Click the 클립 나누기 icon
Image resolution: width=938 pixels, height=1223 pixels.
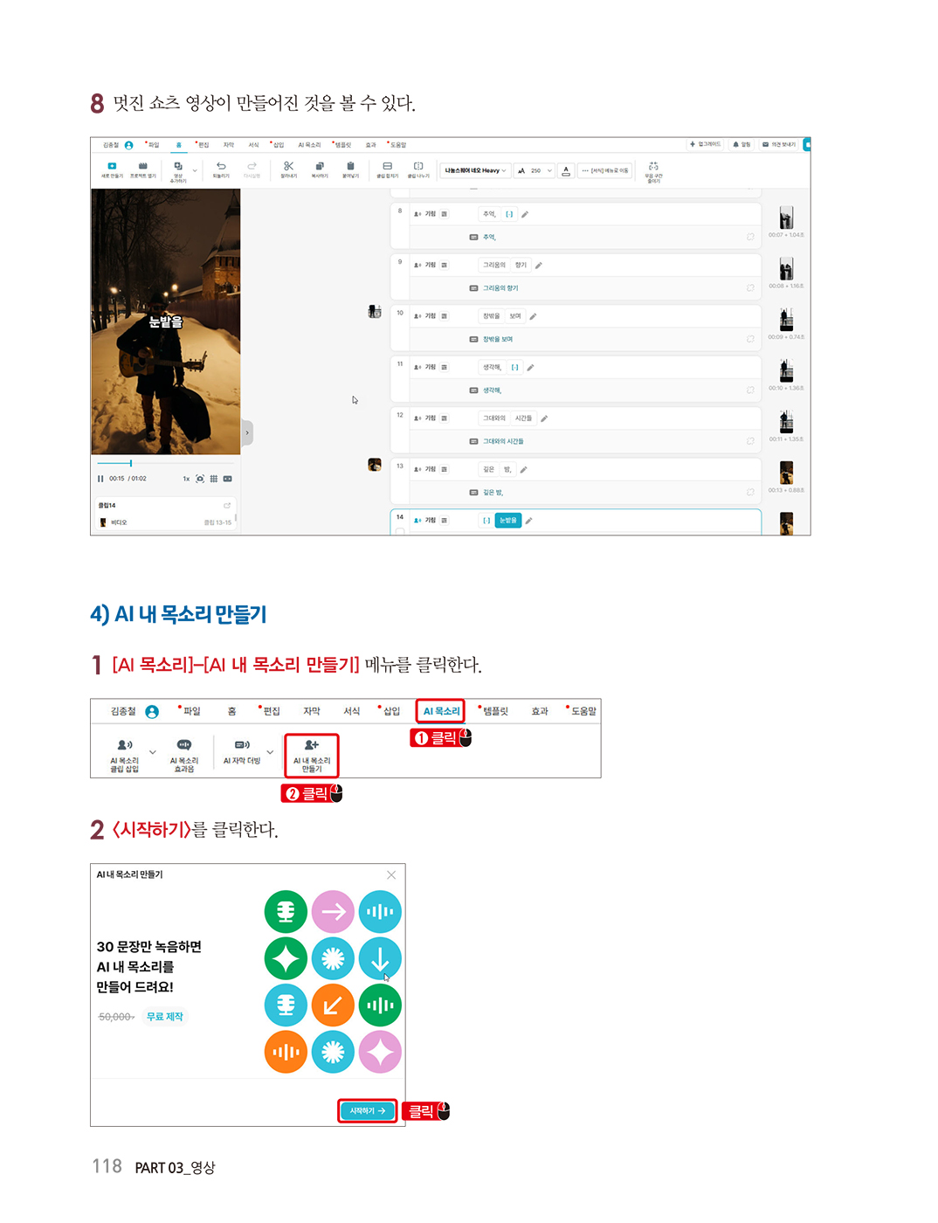(418, 166)
